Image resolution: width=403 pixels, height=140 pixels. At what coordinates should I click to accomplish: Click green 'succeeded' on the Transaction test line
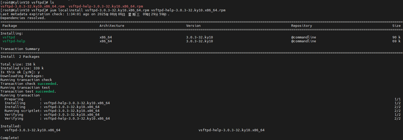coord(45,91)
